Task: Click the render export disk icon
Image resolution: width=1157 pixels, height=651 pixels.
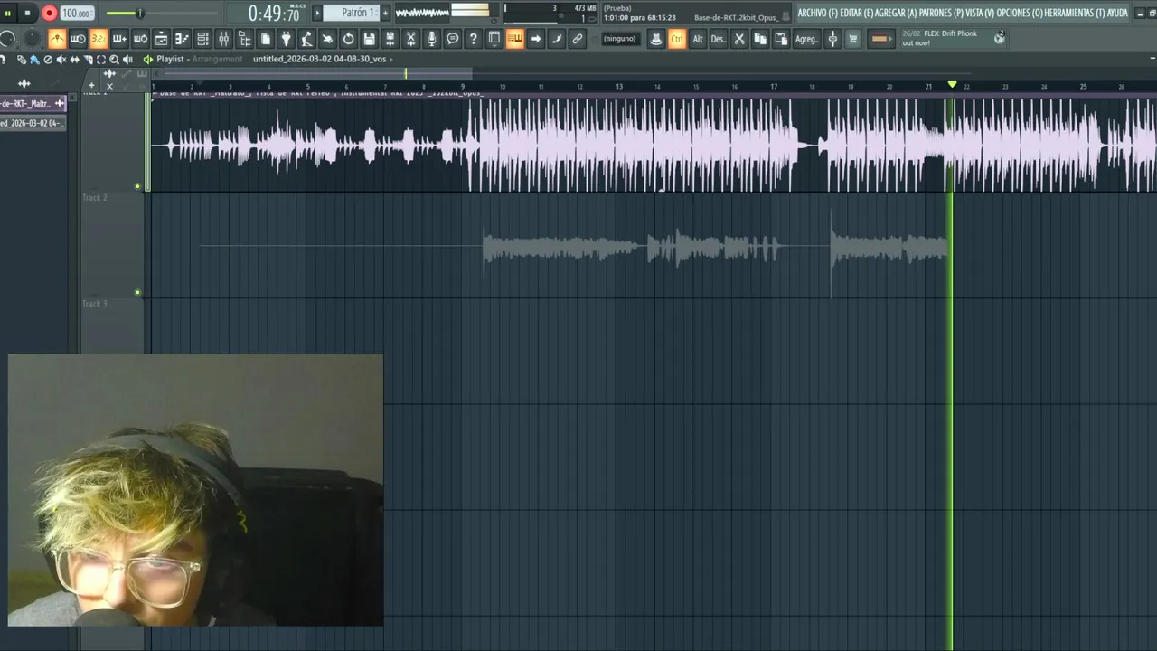Action: pyautogui.click(x=390, y=39)
